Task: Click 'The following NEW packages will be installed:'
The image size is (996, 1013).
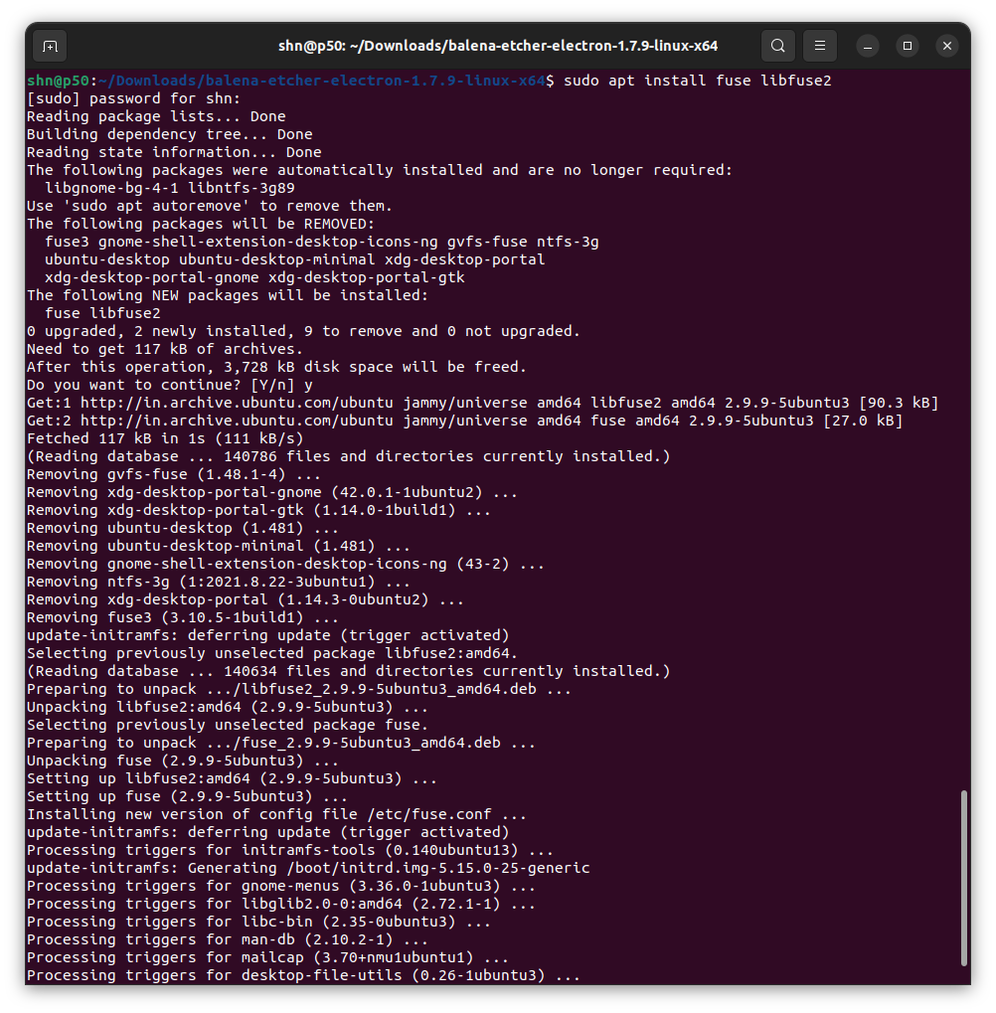Action: click(x=228, y=295)
